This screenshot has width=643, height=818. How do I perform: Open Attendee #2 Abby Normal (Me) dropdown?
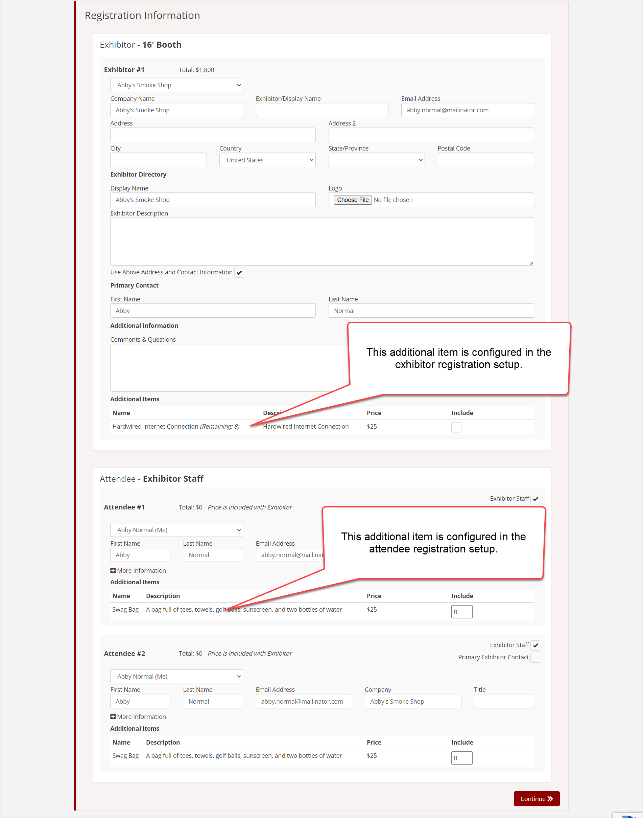pos(176,676)
